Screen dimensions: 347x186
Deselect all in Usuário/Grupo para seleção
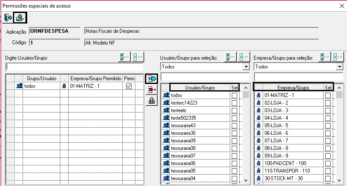pos(243,57)
